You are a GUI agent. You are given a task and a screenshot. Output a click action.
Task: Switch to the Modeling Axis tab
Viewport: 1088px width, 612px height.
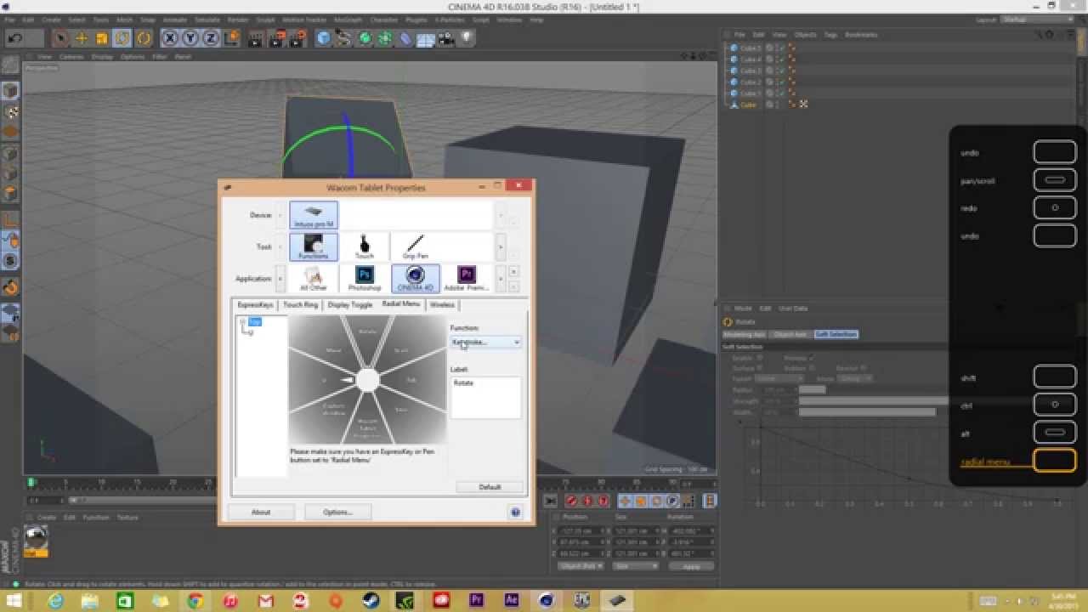click(743, 334)
